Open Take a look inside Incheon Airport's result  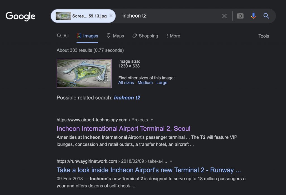(149, 170)
